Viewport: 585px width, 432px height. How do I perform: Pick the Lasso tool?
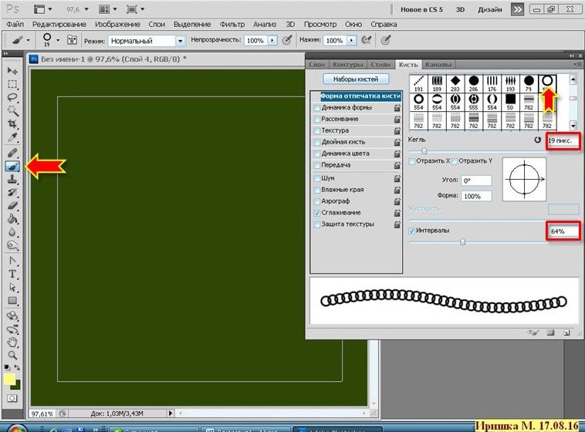pyautogui.click(x=13, y=97)
